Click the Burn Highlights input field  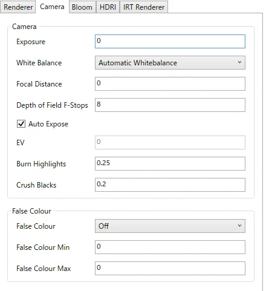[170, 163]
